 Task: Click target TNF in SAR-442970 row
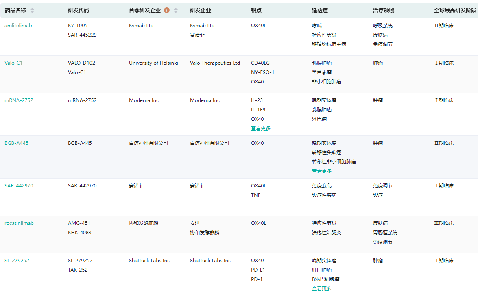(x=256, y=195)
